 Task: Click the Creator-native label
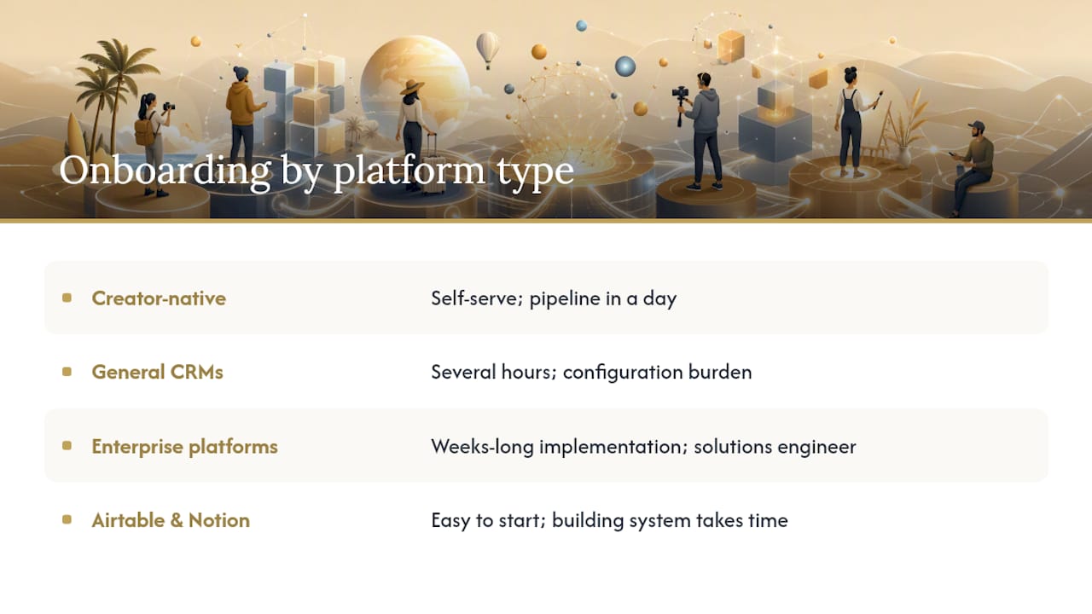159,298
